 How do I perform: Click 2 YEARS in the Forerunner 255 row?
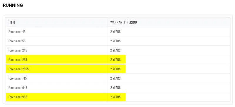coord(115,60)
